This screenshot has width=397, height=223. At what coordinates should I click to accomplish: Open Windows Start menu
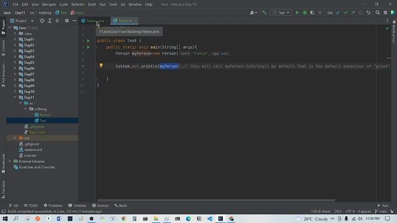[x=5, y=219]
